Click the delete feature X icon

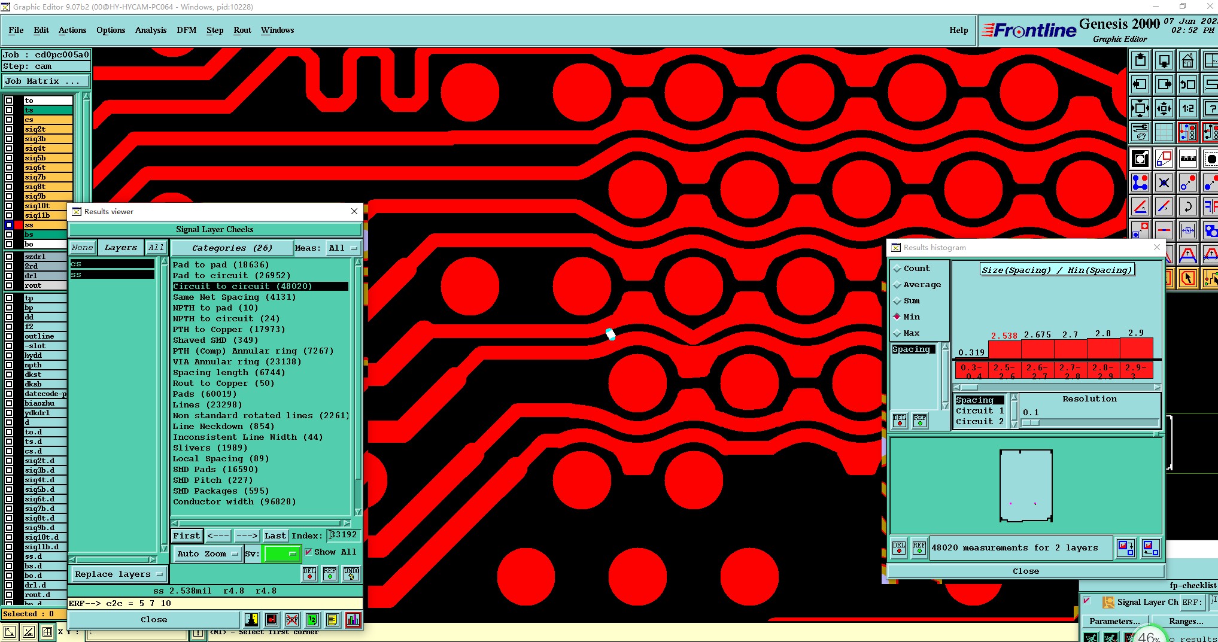1164,182
